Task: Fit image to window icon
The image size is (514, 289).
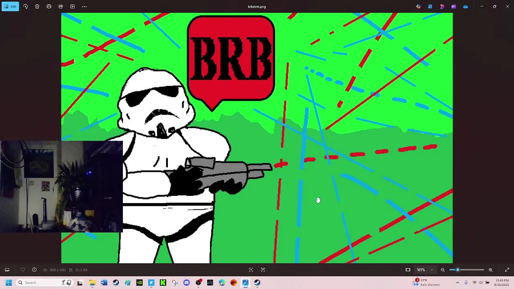Action: [x=408, y=270]
